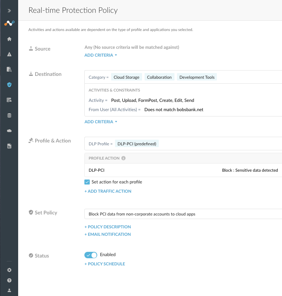The height and width of the screenshot is (296, 282).
Task: Open the user account icon
Action: (9, 290)
